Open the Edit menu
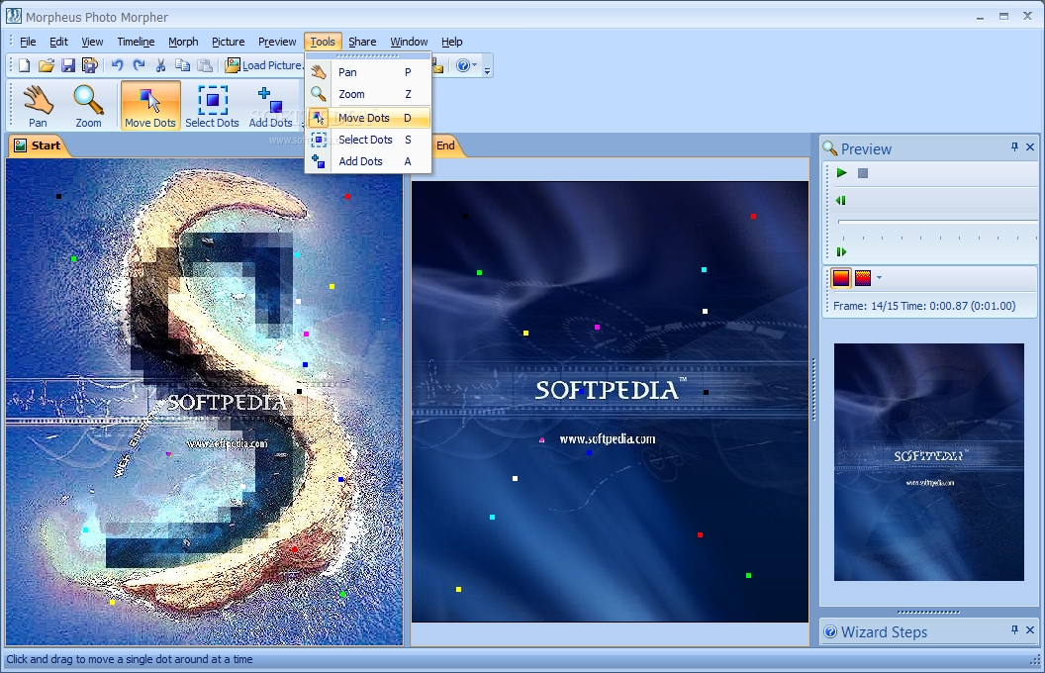The height and width of the screenshot is (673, 1045). [x=58, y=42]
